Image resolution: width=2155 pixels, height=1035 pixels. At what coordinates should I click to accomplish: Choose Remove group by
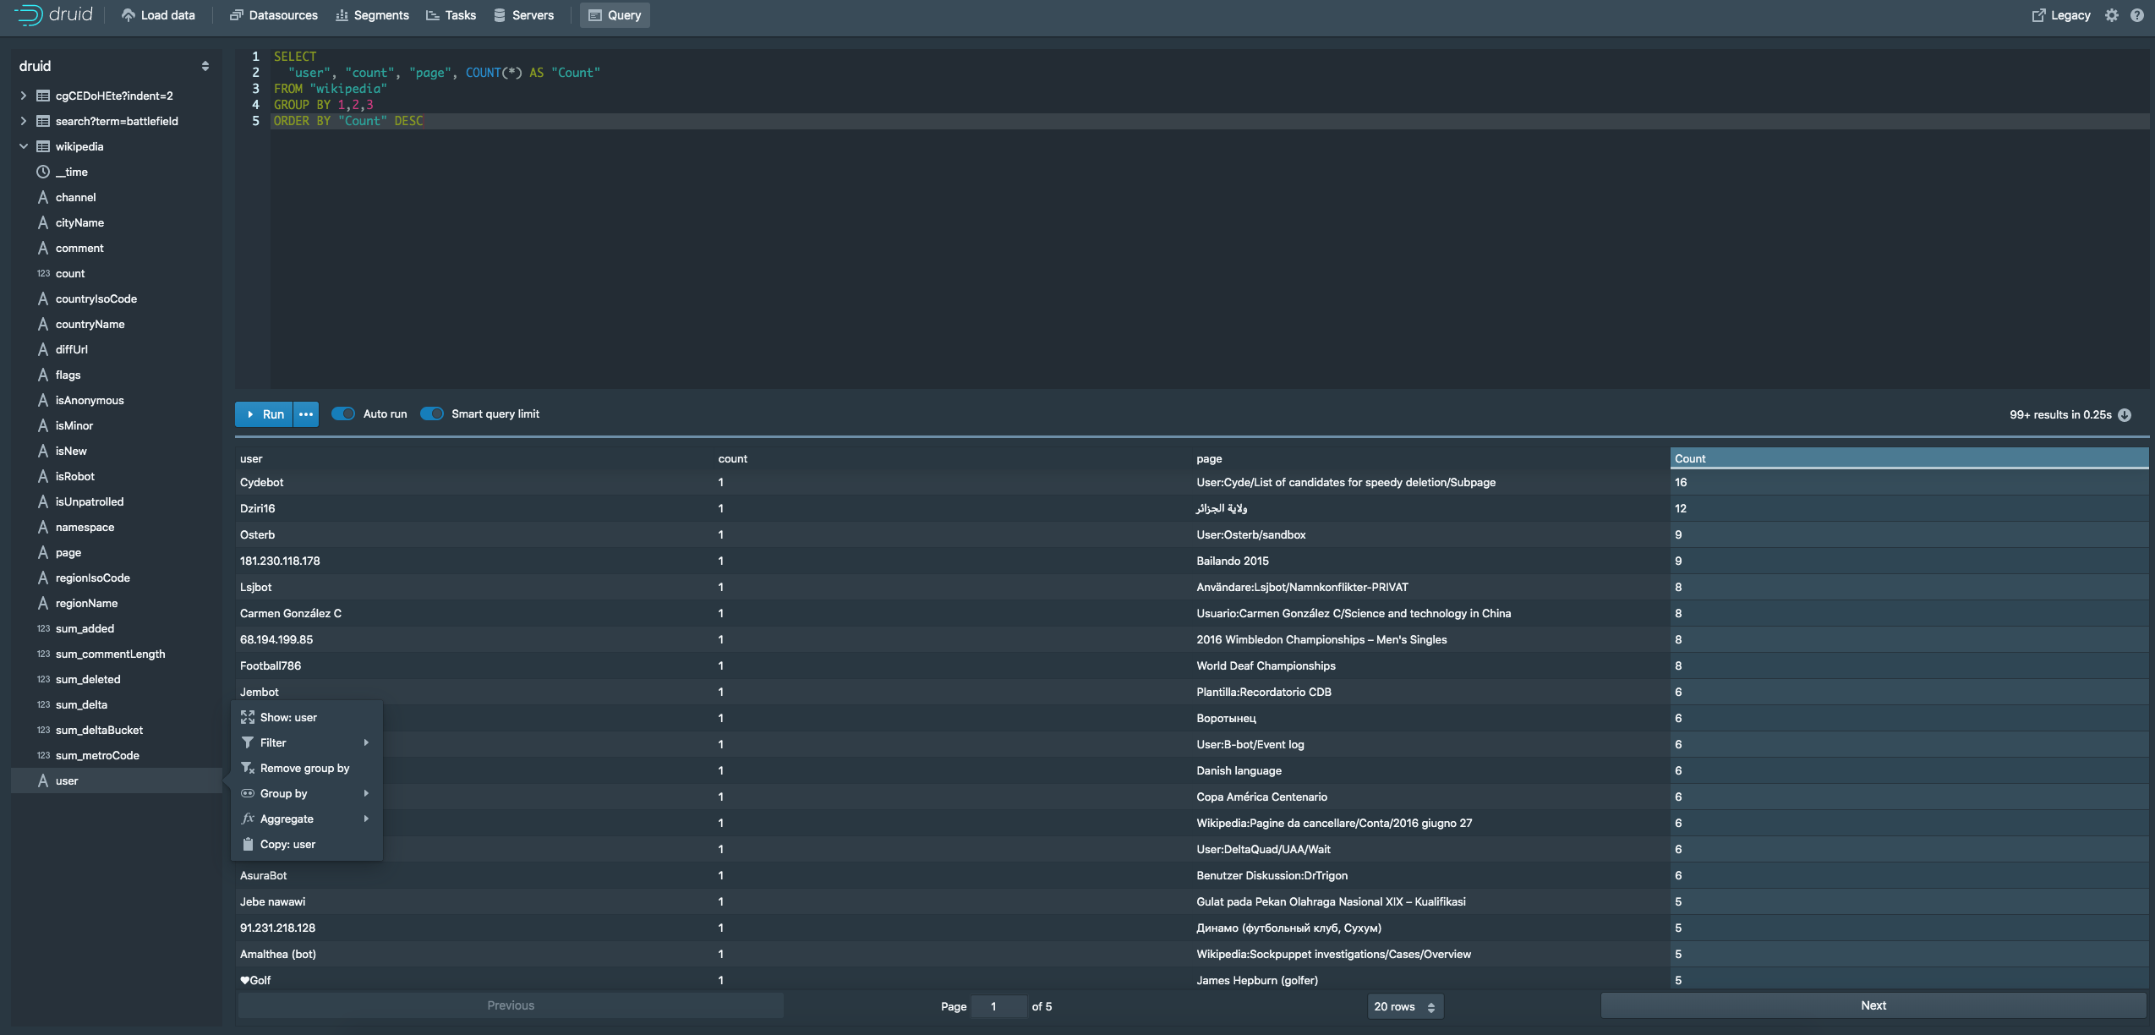click(307, 768)
